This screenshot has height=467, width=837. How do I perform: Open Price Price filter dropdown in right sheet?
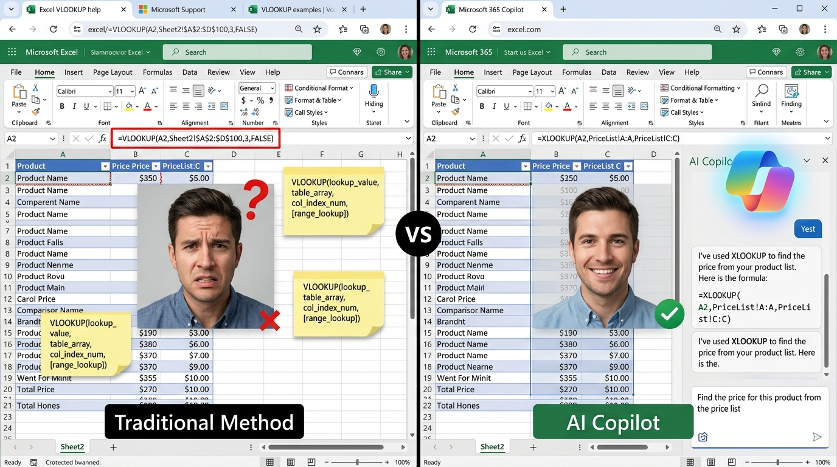575,166
